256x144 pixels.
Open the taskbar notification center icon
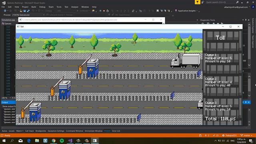point(251,140)
